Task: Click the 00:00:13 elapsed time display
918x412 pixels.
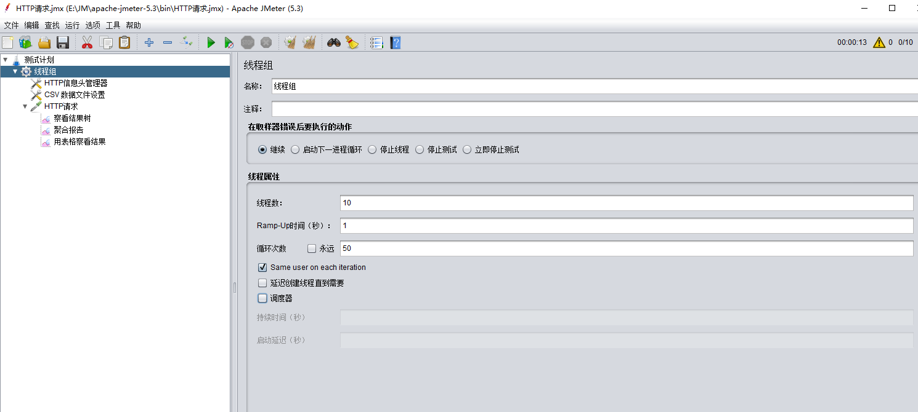Action: tap(851, 42)
